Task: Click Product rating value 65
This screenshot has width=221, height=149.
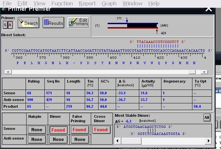Action: coord(29,106)
